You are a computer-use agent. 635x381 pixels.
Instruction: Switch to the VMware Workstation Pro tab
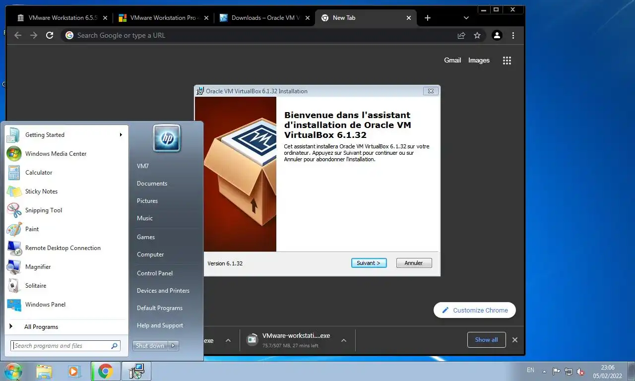tap(164, 18)
